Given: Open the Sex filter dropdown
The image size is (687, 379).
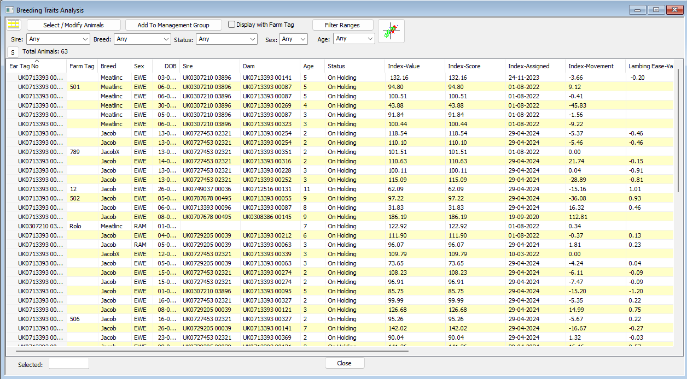Looking at the screenshot, I should (x=294, y=39).
